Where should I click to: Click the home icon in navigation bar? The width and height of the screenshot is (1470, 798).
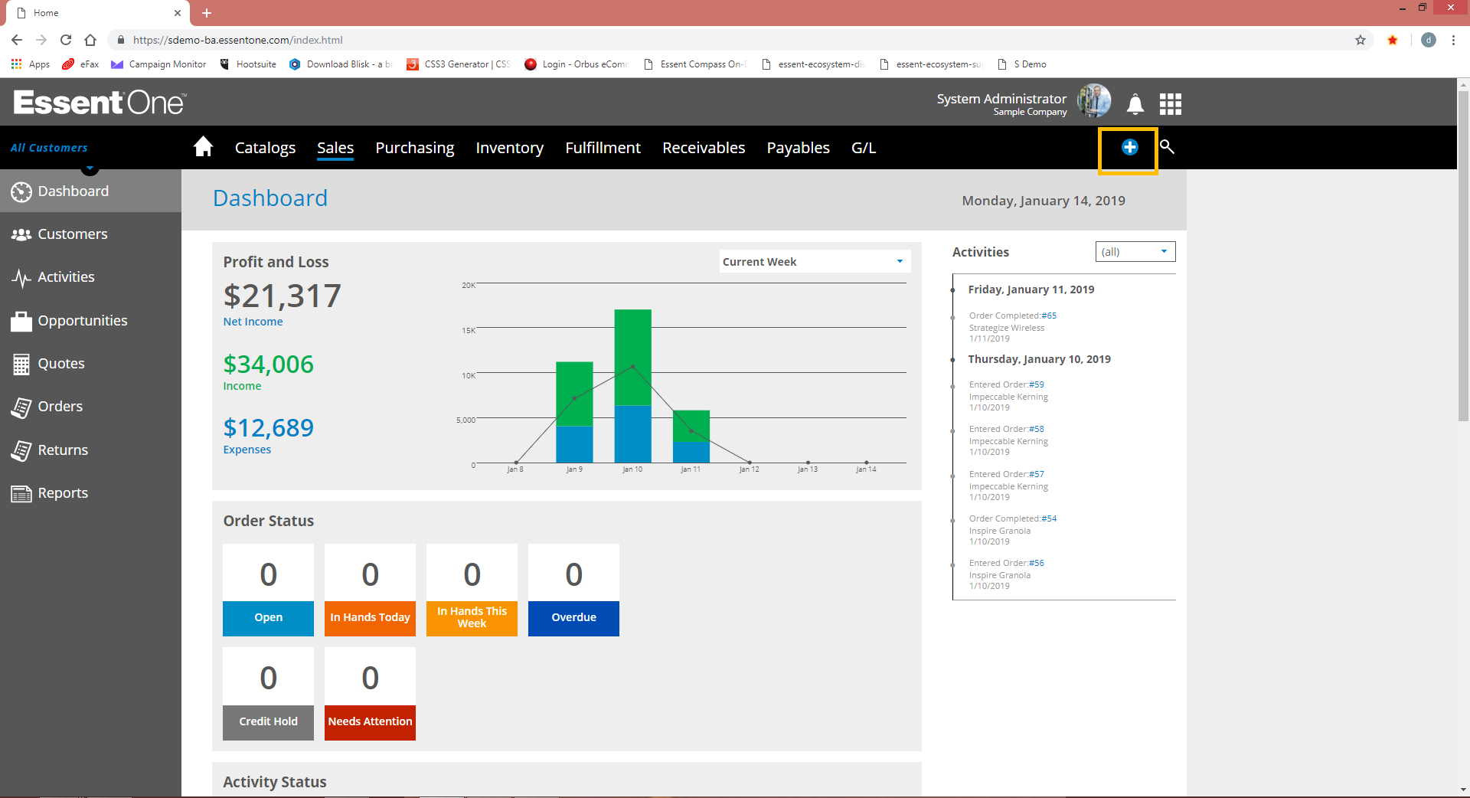(203, 146)
